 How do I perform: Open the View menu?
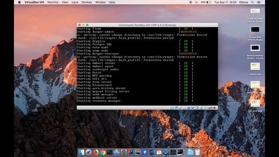coord(65,2)
